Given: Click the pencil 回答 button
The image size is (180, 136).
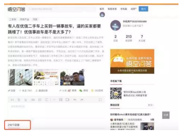Looking at the screenshot, I should pyautogui.click(x=12, y=91).
